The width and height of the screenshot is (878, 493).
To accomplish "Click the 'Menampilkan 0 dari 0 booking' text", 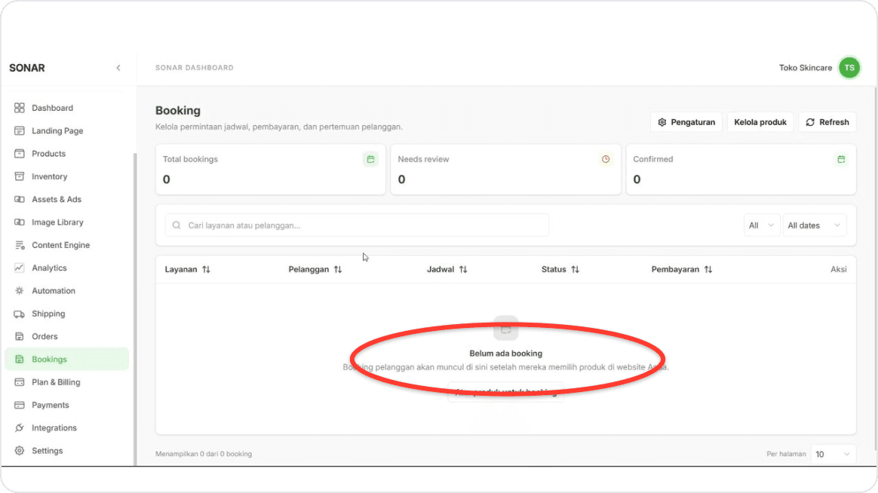I will point(203,454).
